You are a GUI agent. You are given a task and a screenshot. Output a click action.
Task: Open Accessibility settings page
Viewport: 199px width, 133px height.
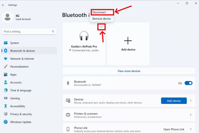point(29,106)
